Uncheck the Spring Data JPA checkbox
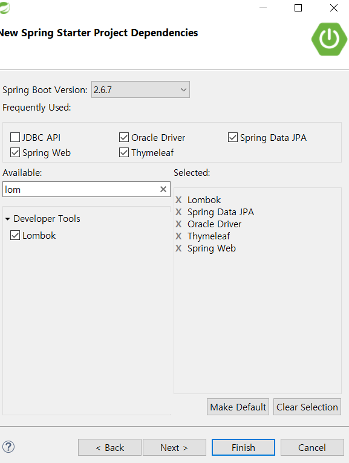 (233, 137)
